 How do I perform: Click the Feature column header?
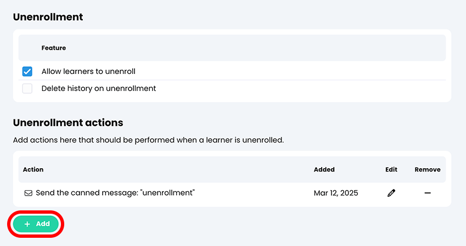tap(54, 48)
